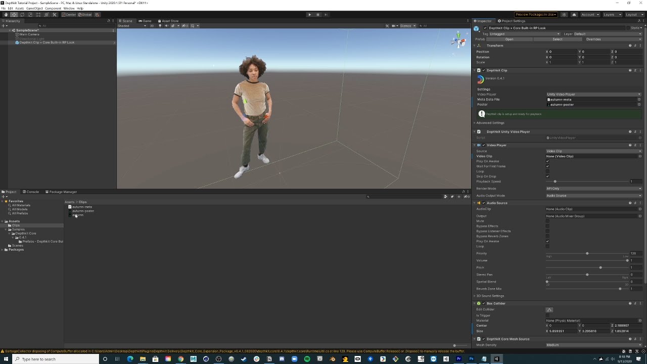Enable Loop checkbox in Video Player
Screen dimensions: 647x364
(x=547, y=171)
